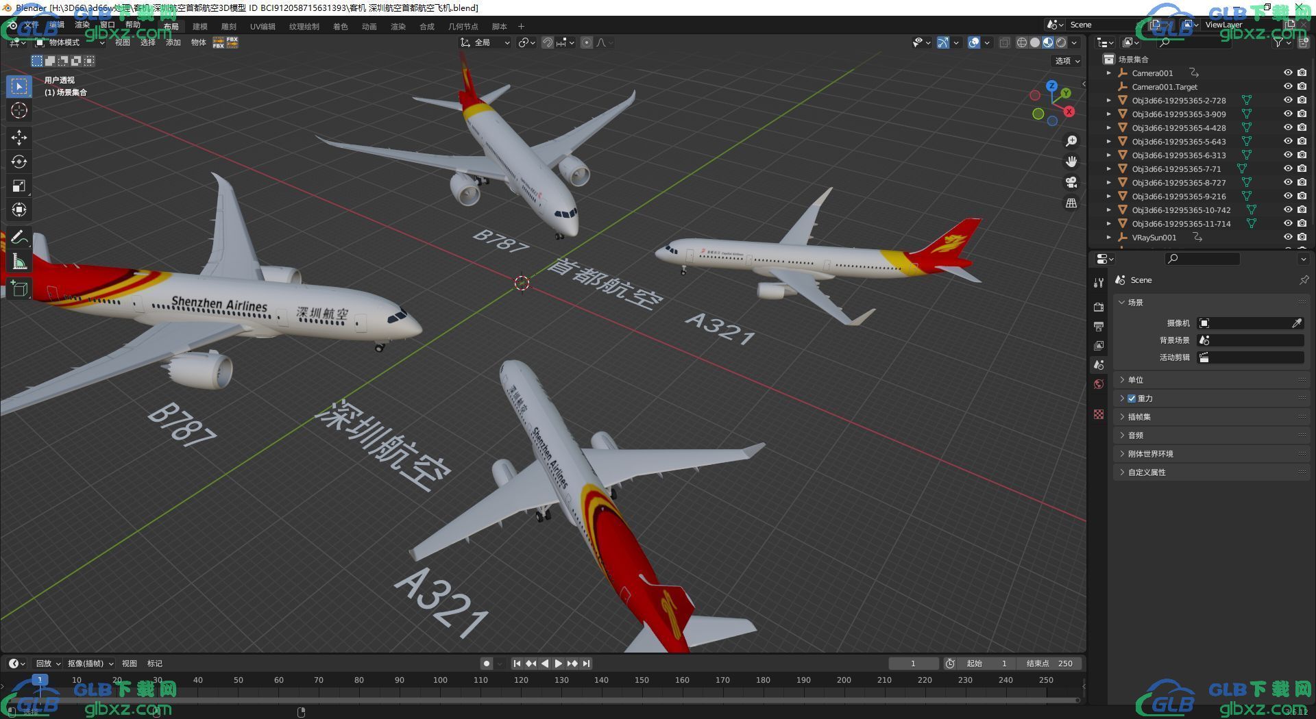Open the 抠像(插帧) keying dropdown
This screenshot has width=1316, height=719.
coord(90,664)
